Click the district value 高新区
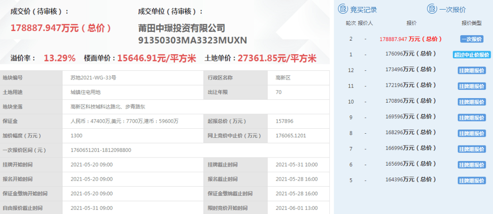Viewport: 493px width, 214px height. click(x=283, y=78)
